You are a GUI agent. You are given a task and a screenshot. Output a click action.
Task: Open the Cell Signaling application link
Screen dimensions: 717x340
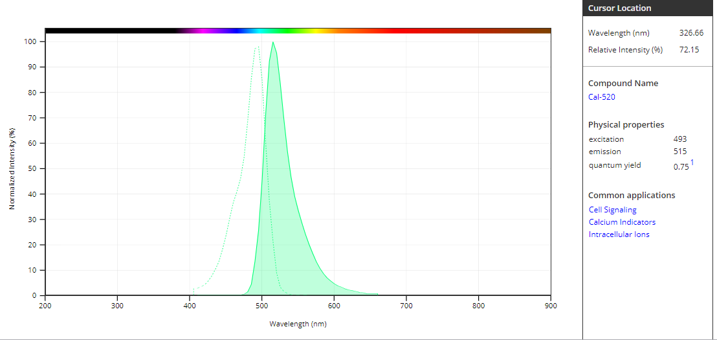tap(612, 210)
